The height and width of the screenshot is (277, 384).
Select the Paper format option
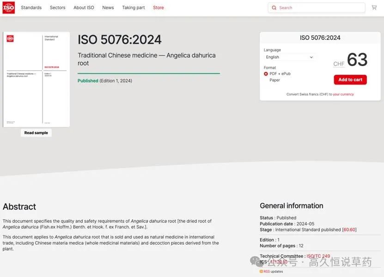click(274, 80)
